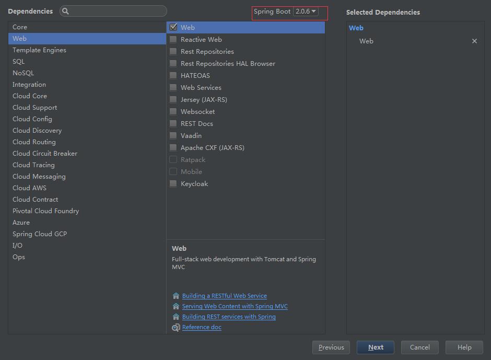Select the Core category

87,27
